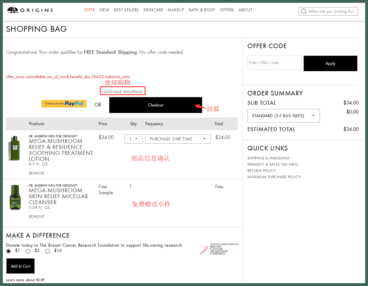
Task: Open the Shipping & Handling link
Action: click(x=268, y=158)
